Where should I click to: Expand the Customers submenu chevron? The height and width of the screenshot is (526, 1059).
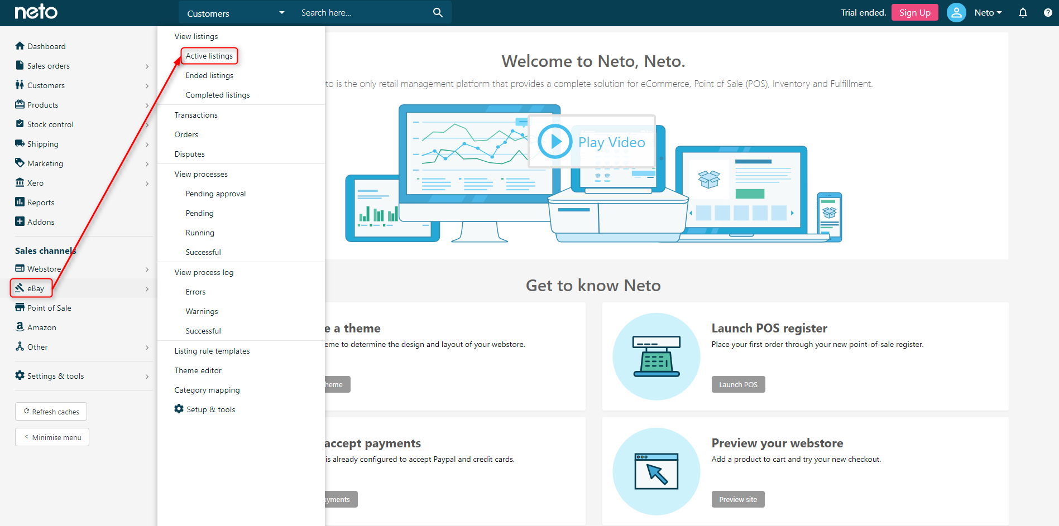point(147,86)
